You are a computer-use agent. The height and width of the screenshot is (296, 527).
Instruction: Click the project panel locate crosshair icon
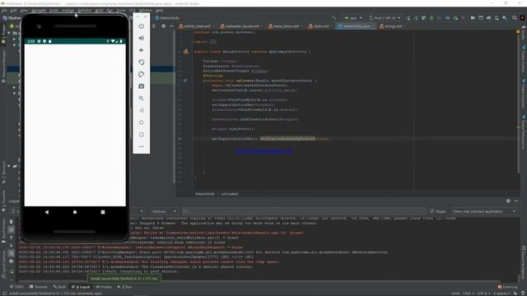(154, 25)
